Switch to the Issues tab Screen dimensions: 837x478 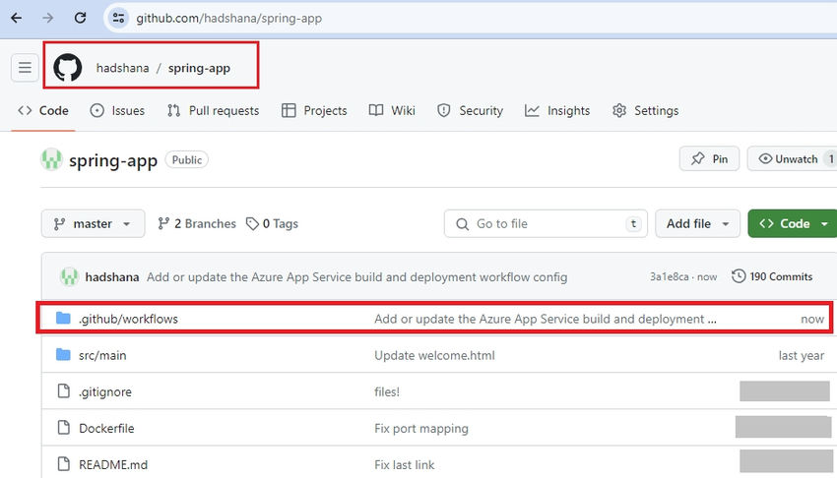117,111
